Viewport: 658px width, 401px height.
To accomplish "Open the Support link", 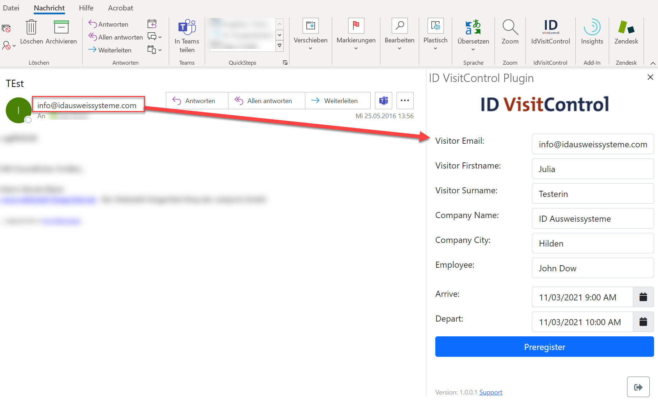I will (x=491, y=392).
